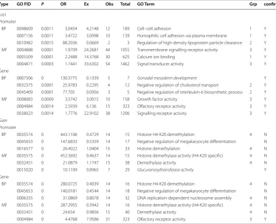Screen dimensions: 276x224
Task: Select the OR value '77.705'
Action: tap(68, 92)
